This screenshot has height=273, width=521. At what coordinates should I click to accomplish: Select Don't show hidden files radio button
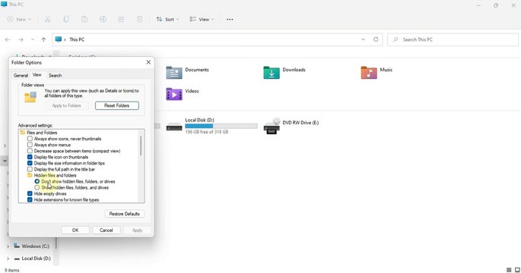37,181
